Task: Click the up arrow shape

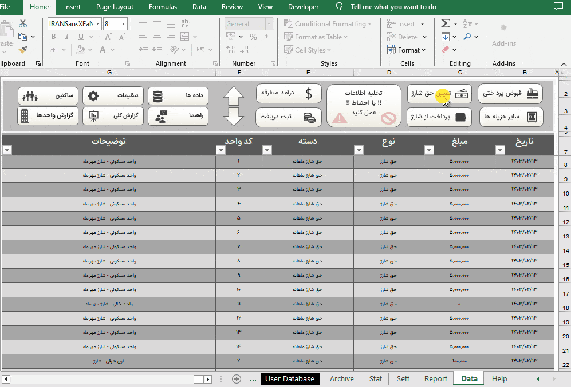Action: point(234,96)
